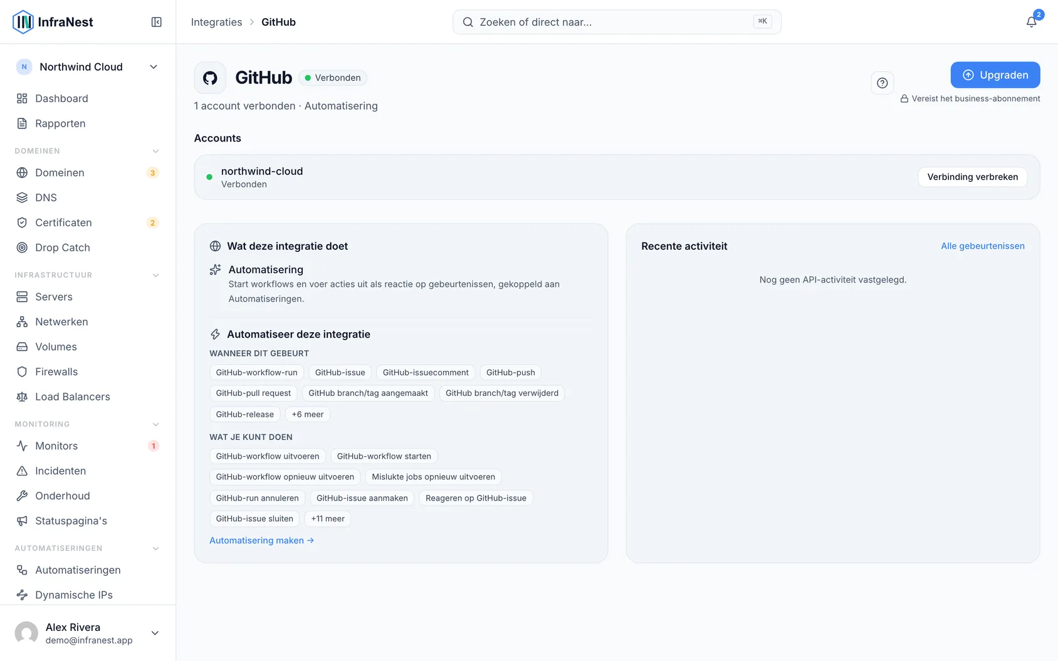Click the Dynamische IPs icon
Screen dimensions: 1058x661
tap(22, 595)
